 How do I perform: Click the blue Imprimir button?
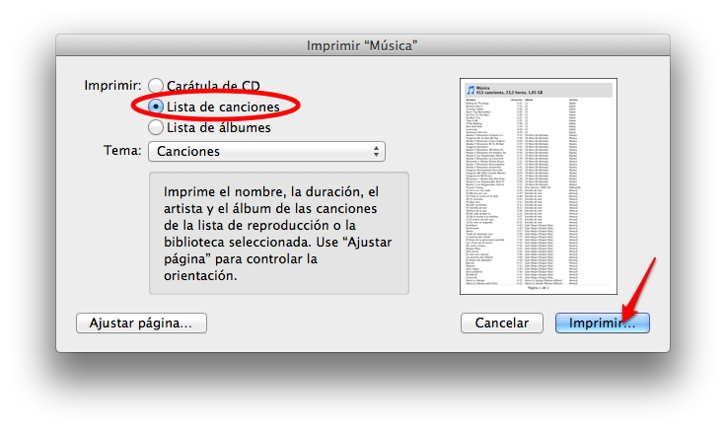tap(603, 323)
